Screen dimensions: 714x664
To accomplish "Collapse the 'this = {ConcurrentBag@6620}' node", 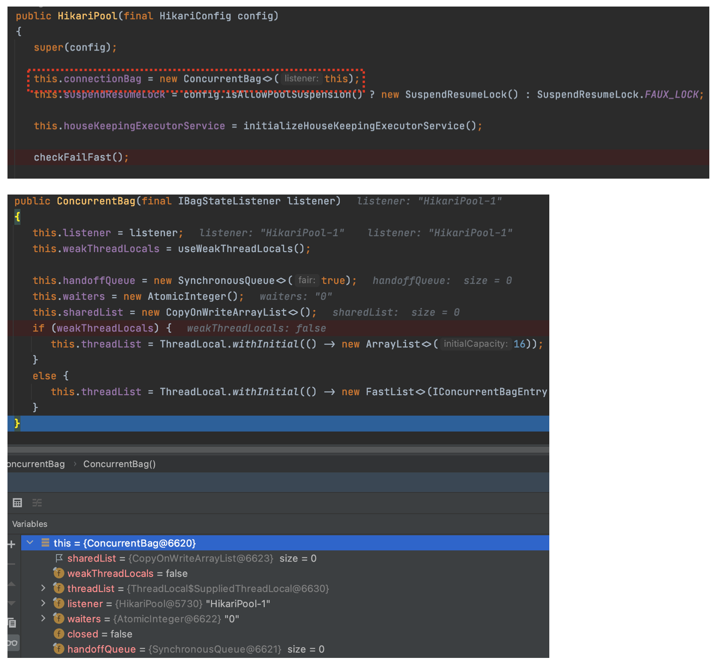I will pyautogui.click(x=30, y=542).
